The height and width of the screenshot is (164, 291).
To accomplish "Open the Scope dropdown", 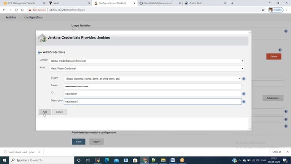I will click(153, 79).
